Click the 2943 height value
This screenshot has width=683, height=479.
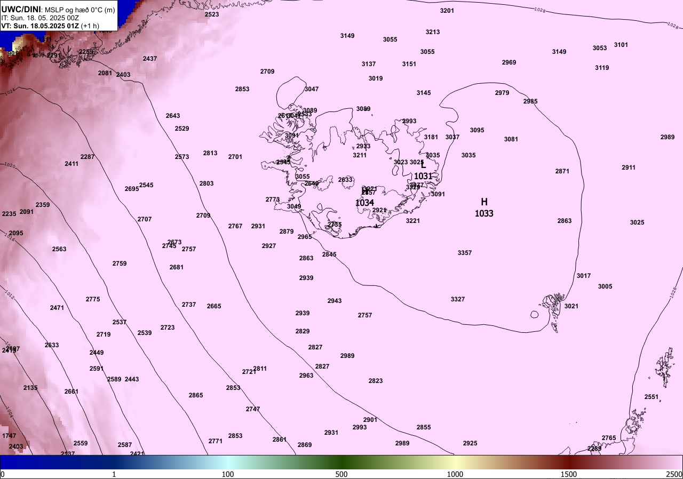point(335,301)
